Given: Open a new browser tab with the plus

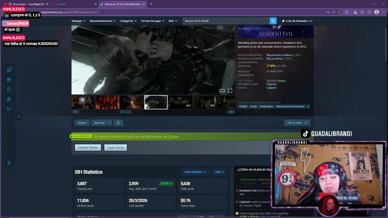Looking at the screenshot, I should [151, 4].
